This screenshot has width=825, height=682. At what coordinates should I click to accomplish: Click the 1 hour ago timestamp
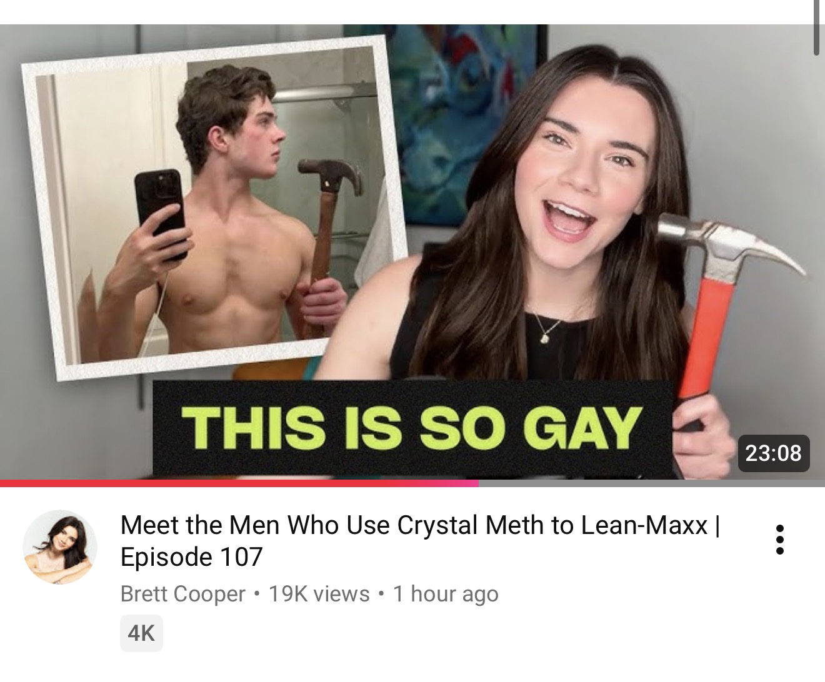[x=445, y=593]
